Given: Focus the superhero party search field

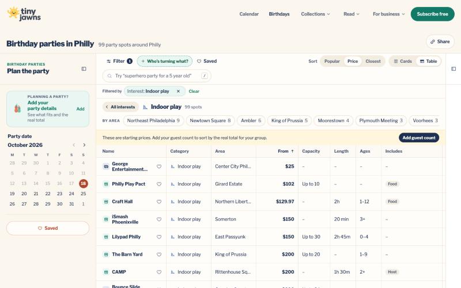Looking at the screenshot, I should (157, 76).
